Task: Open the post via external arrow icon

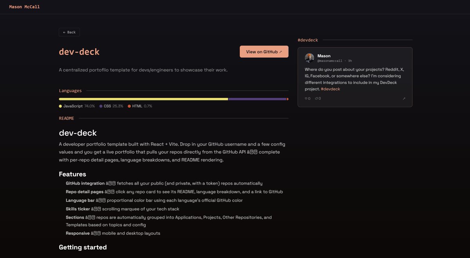Action: coord(404,98)
